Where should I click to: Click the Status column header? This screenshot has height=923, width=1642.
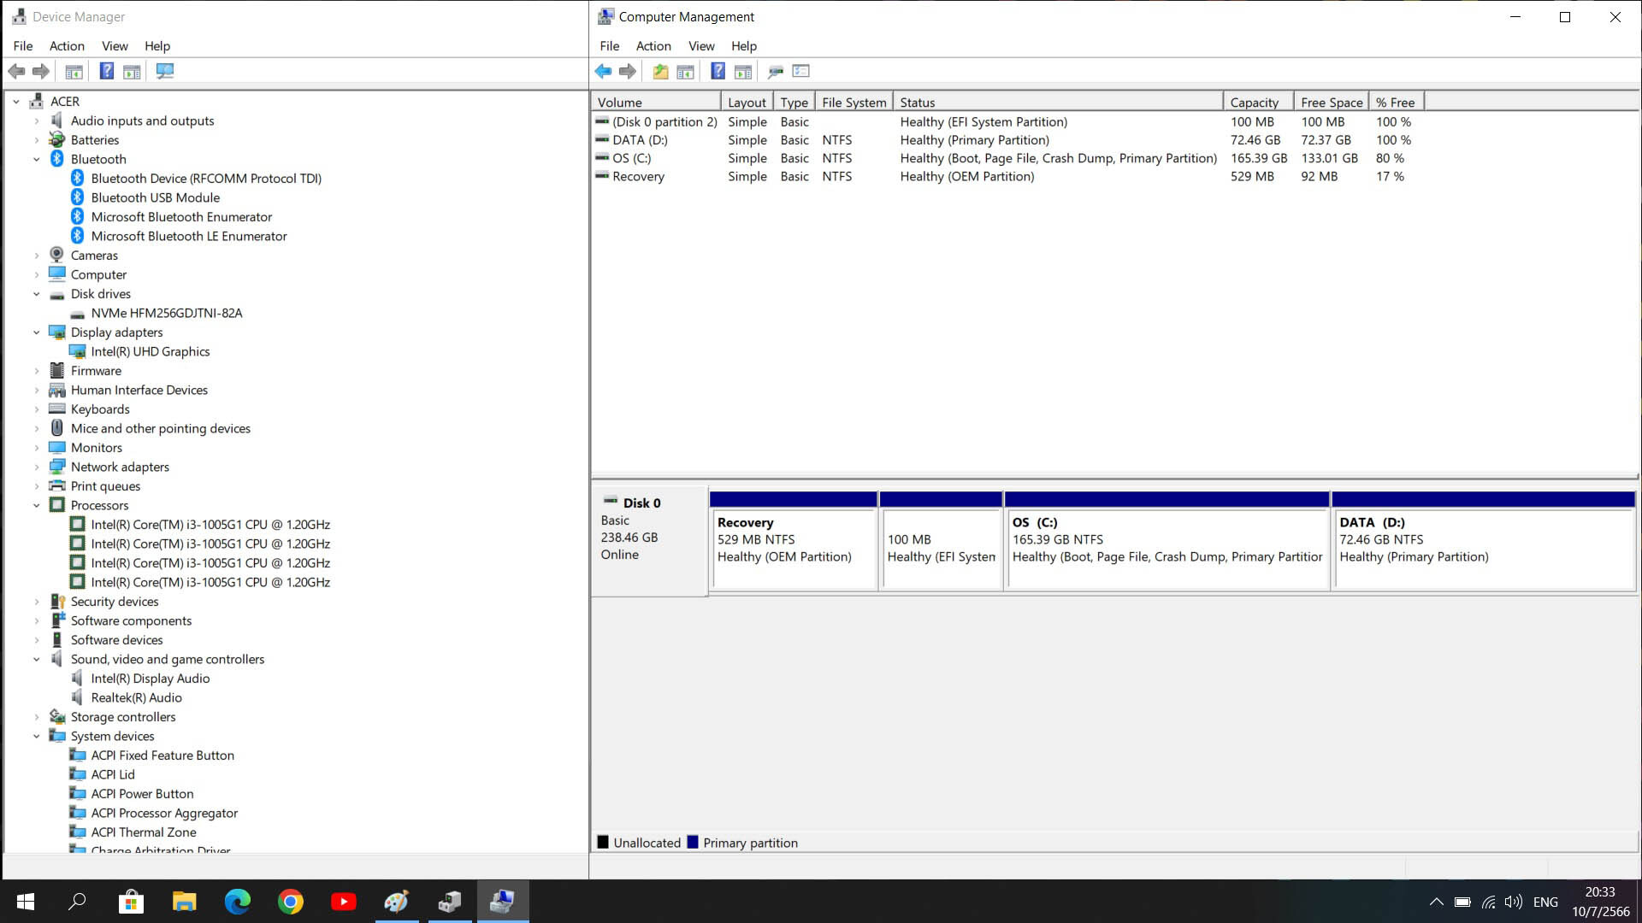click(x=1058, y=103)
